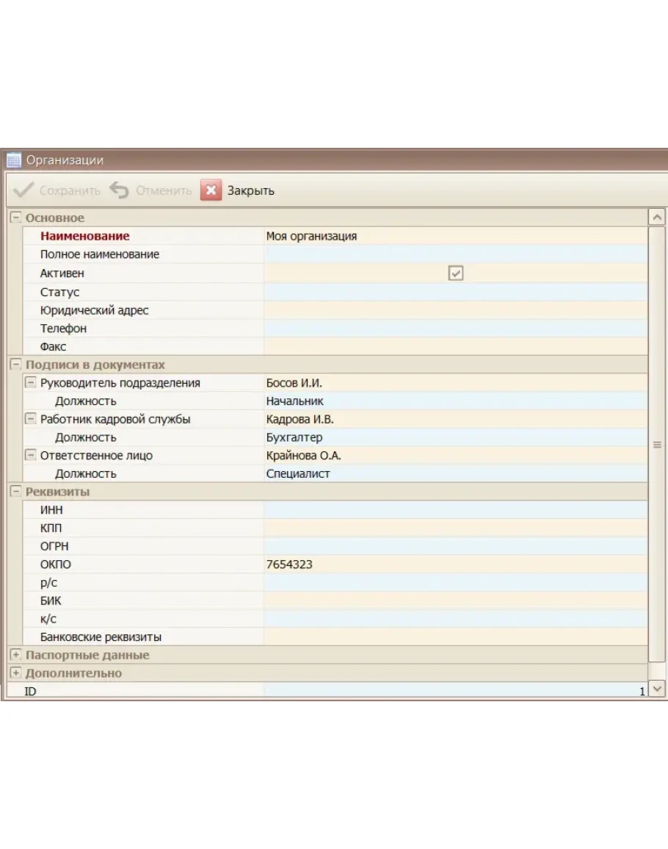Click the Организации window title icon
Screen dimensions: 668x849
(x=13, y=160)
